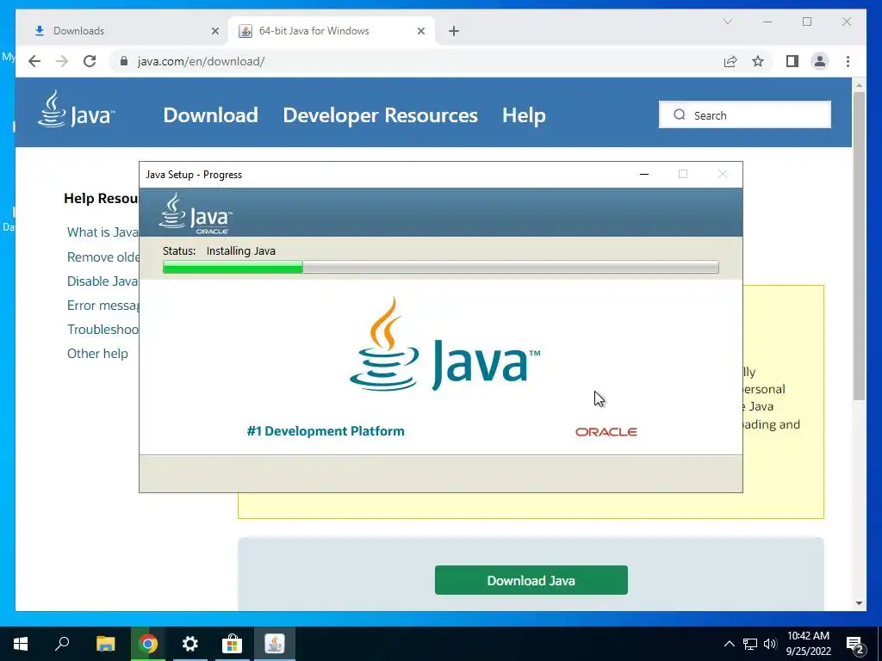The image size is (882, 661).
Task: Close the Downloads tab
Action: click(214, 31)
